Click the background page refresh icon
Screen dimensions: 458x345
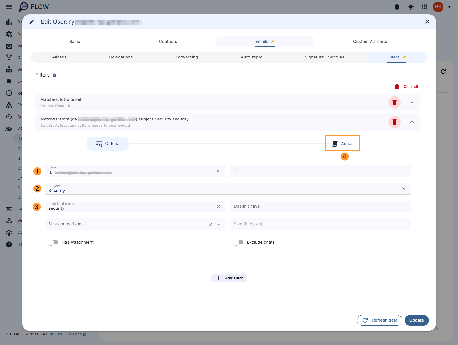(443, 71)
